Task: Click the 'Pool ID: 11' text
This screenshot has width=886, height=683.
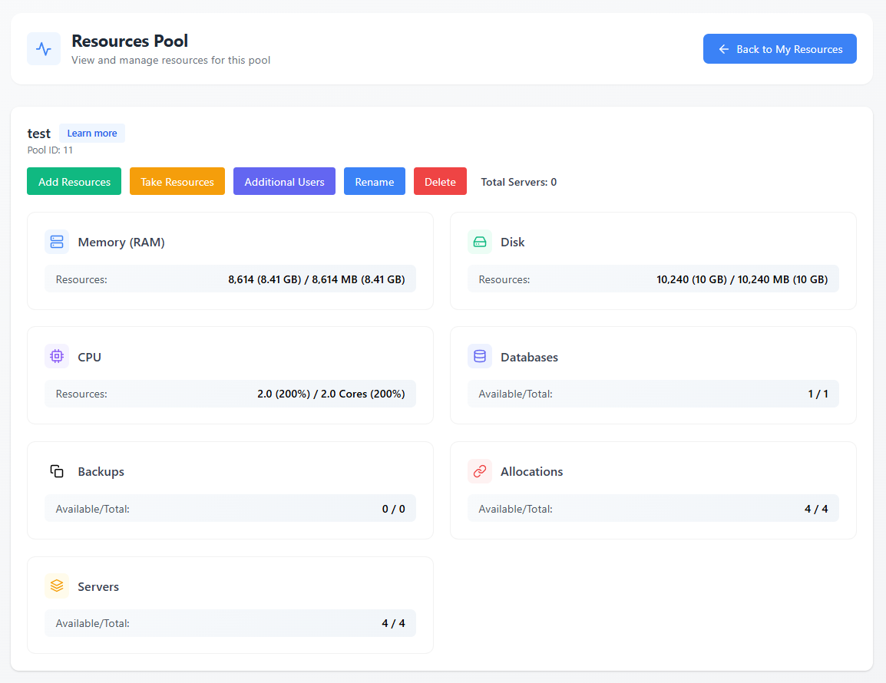Action: [51, 150]
